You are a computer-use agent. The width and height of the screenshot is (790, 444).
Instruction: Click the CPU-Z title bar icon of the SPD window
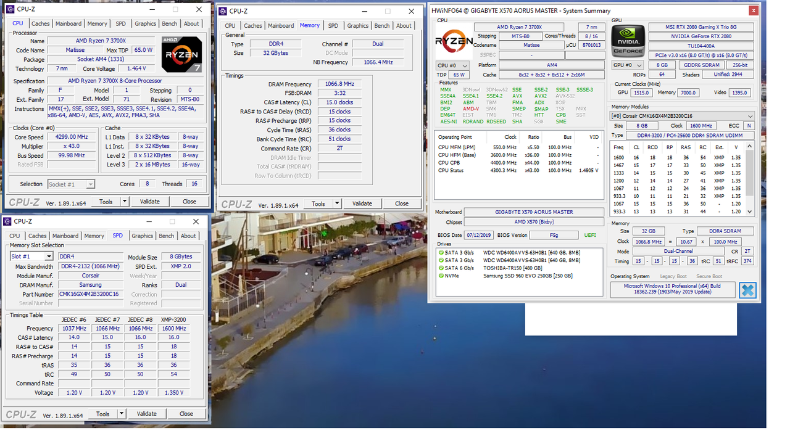point(7,221)
